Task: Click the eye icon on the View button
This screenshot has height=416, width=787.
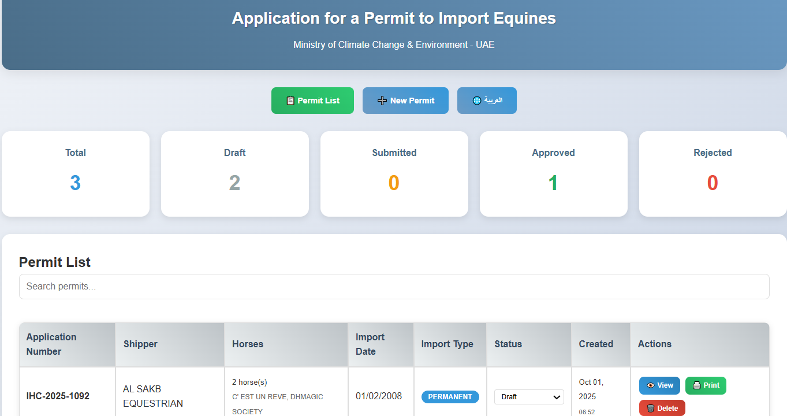Action: [651, 385]
